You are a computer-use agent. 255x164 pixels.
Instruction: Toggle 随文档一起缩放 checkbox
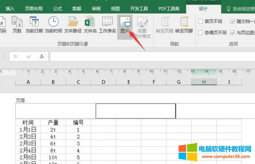pyautogui.click(x=232, y=22)
